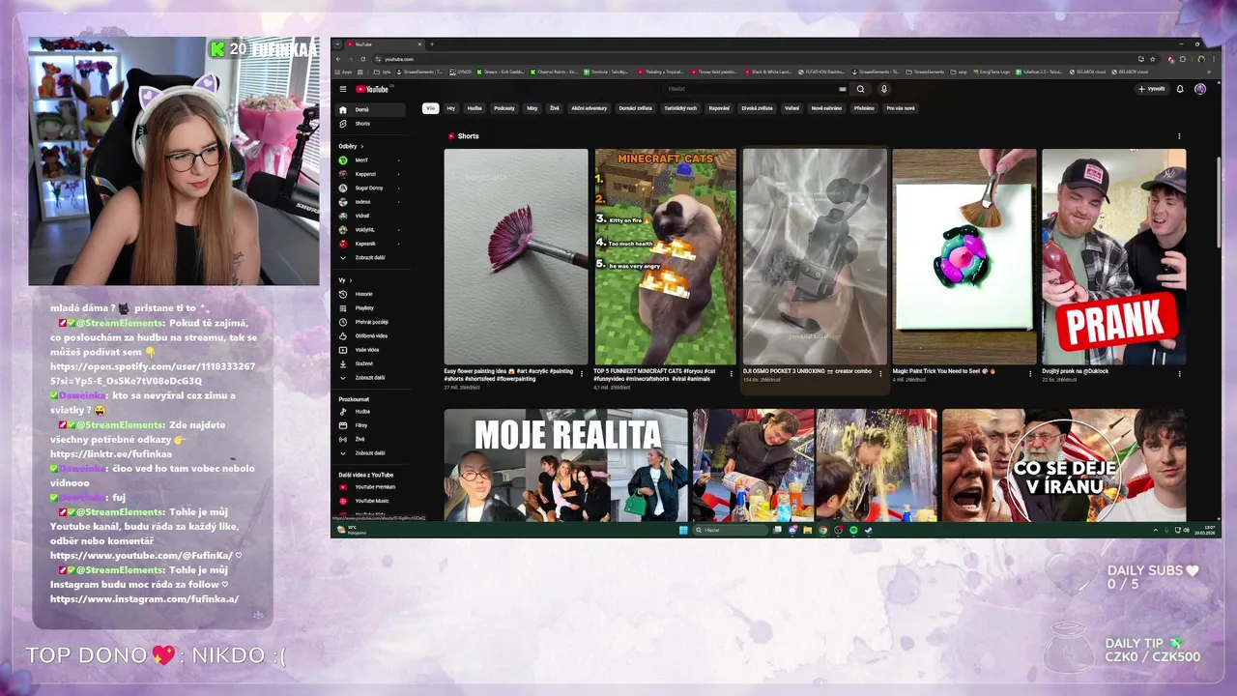Open Historie in the sidebar
This screenshot has width=1237, height=696.
(368, 294)
